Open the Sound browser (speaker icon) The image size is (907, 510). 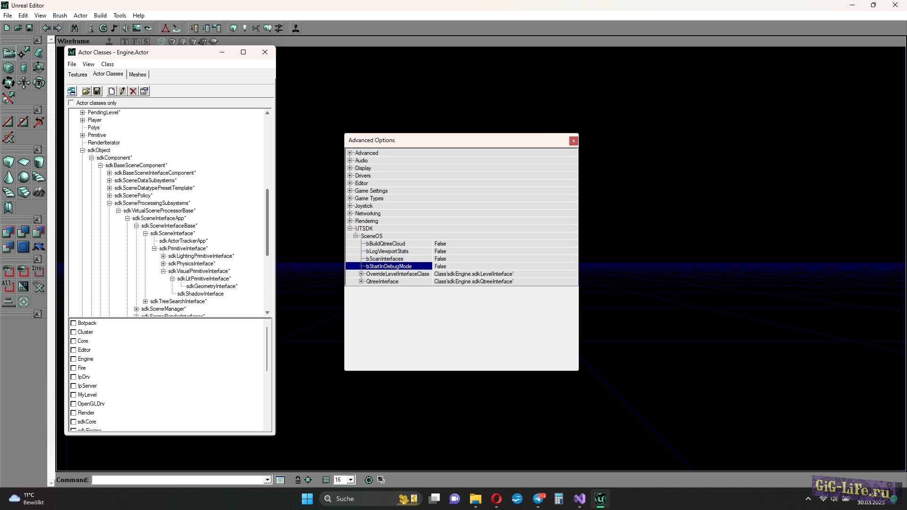click(x=126, y=28)
